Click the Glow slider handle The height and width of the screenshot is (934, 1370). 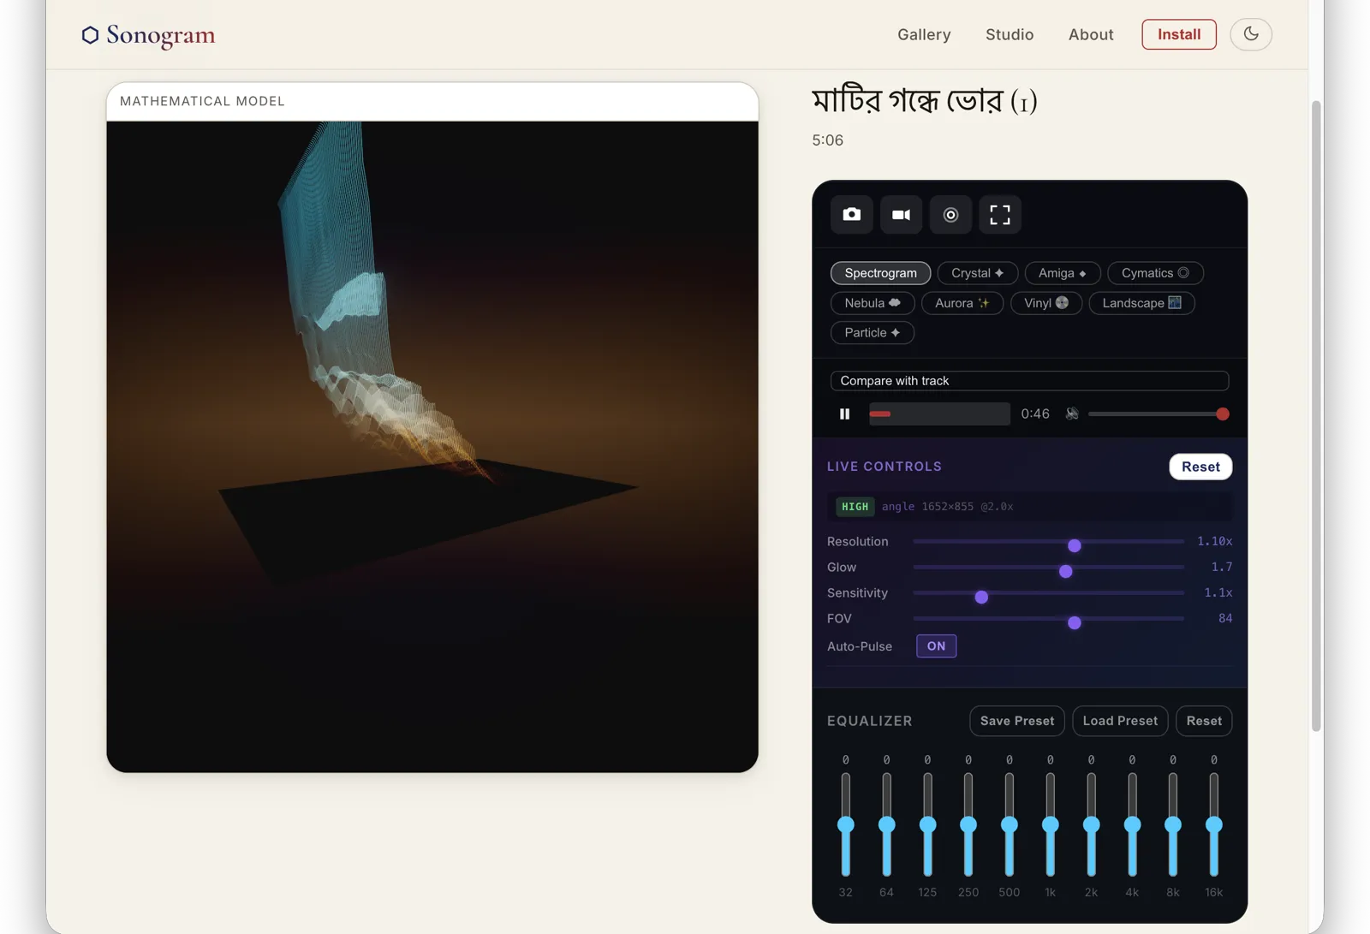coord(1066,571)
